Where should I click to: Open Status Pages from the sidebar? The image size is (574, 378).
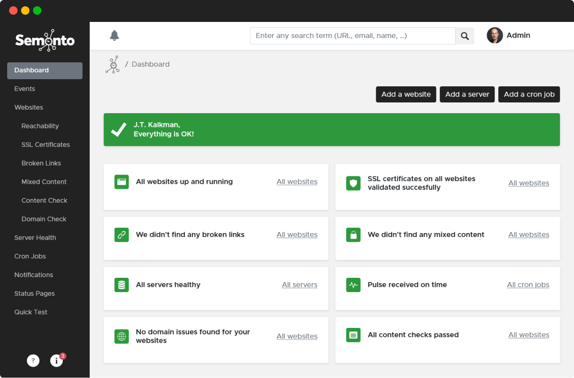(35, 294)
